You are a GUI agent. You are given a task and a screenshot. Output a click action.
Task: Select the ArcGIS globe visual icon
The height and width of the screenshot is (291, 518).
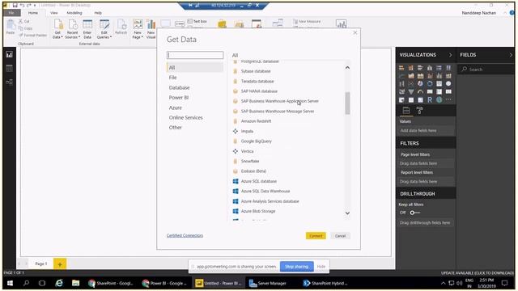[439, 99]
